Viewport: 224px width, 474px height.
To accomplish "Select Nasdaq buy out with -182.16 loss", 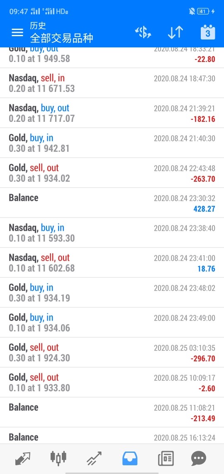I will pos(112,113).
